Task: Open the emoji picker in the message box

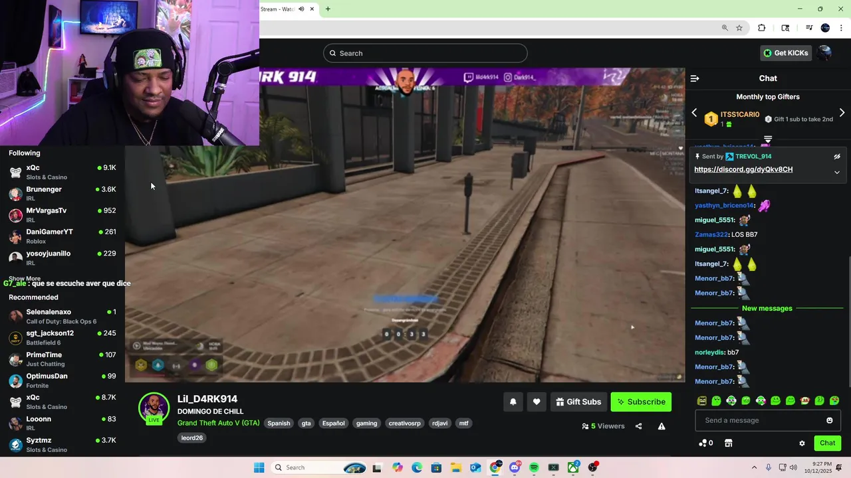Action: coord(829,420)
